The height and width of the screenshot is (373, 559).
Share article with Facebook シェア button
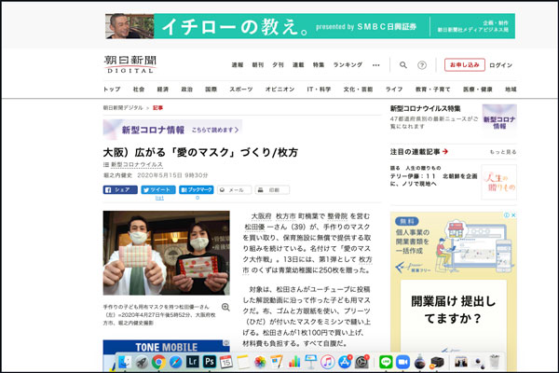pyautogui.click(x=118, y=189)
